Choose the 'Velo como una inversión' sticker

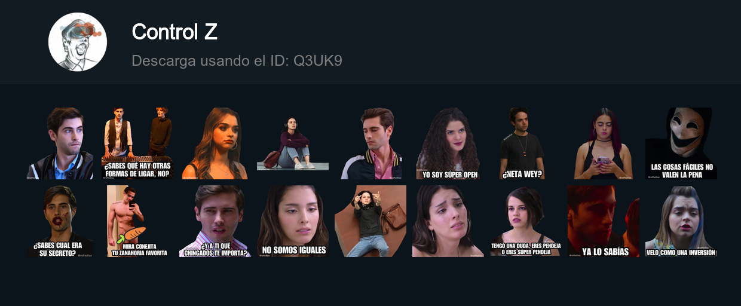[681, 221]
